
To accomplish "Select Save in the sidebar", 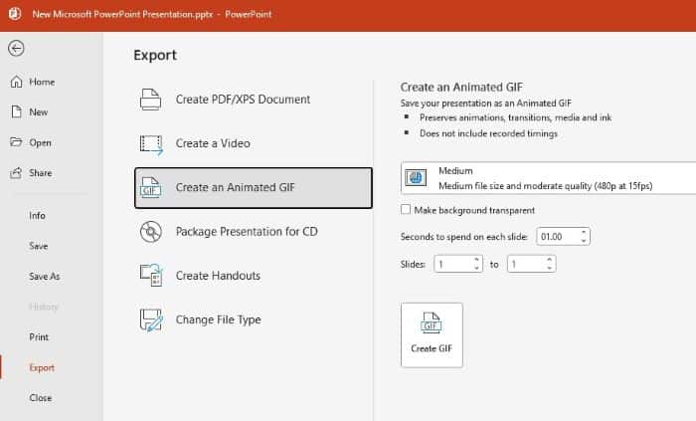I will coord(39,246).
